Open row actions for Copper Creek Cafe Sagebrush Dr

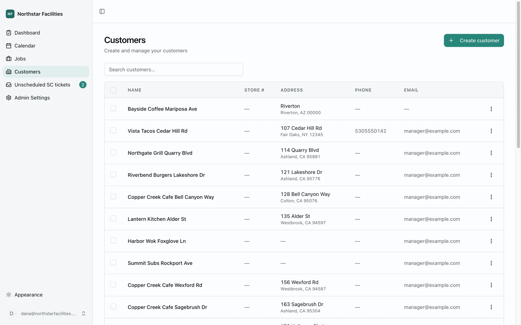(491, 307)
